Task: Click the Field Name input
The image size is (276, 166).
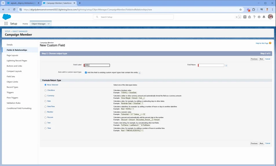Action: pos(211,65)
